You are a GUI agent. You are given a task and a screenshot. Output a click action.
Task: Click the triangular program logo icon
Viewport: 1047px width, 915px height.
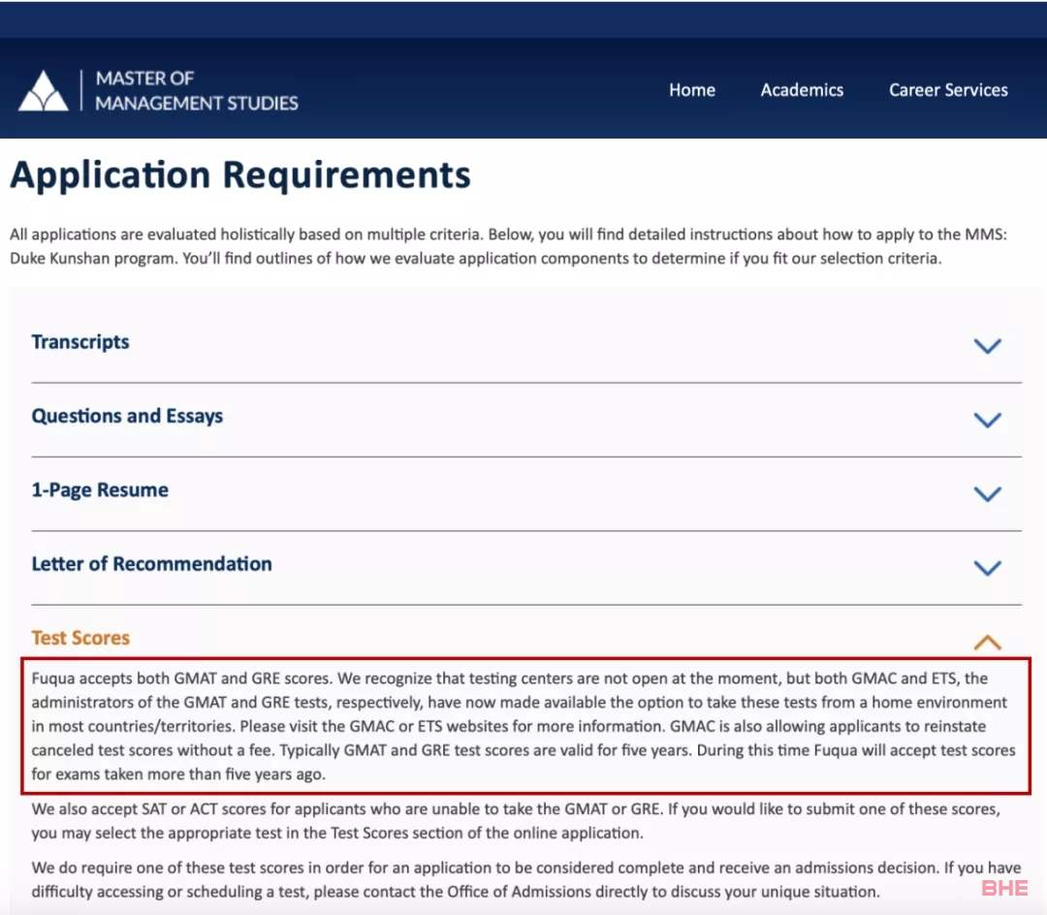pyautogui.click(x=44, y=90)
